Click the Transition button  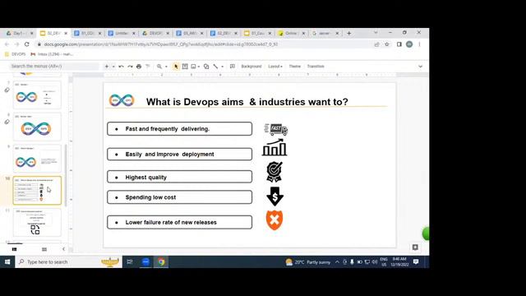(316, 67)
